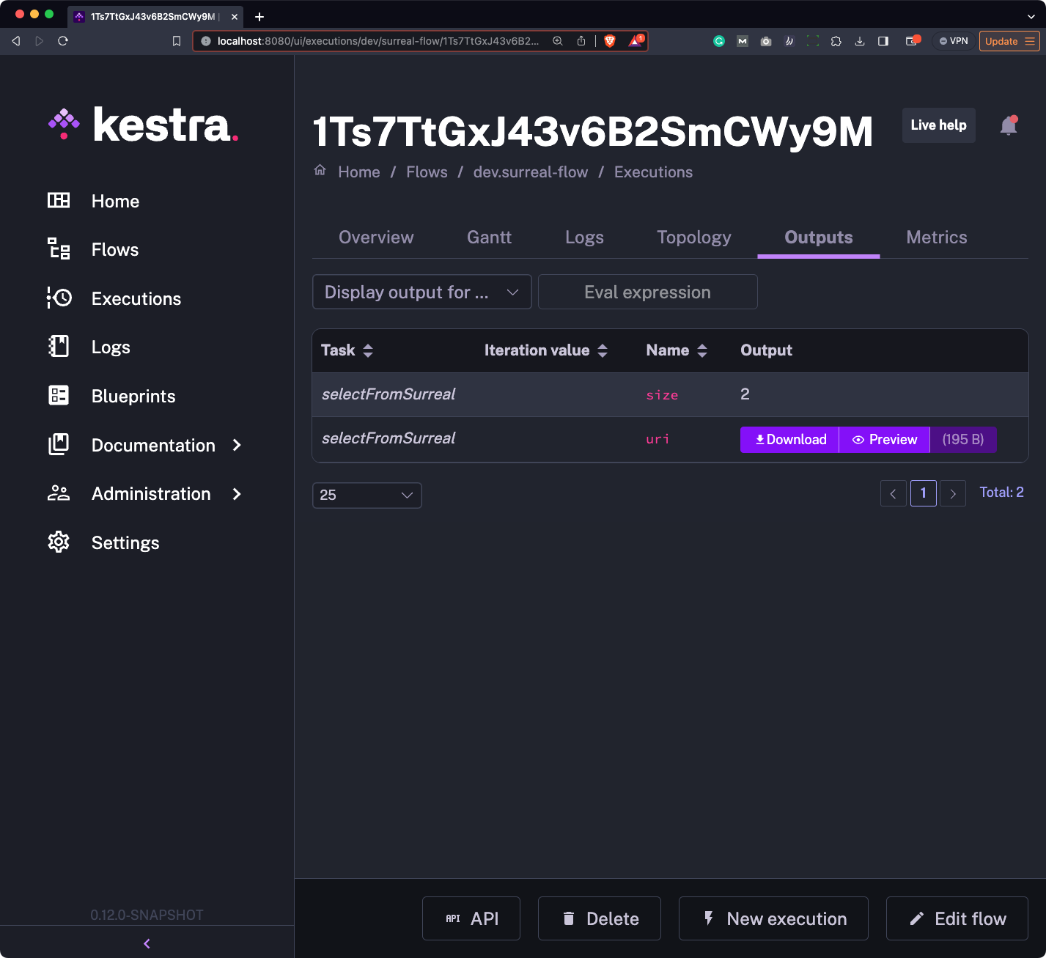Switch to the Topology tab
Image resolution: width=1046 pixels, height=958 pixels.
(x=693, y=237)
